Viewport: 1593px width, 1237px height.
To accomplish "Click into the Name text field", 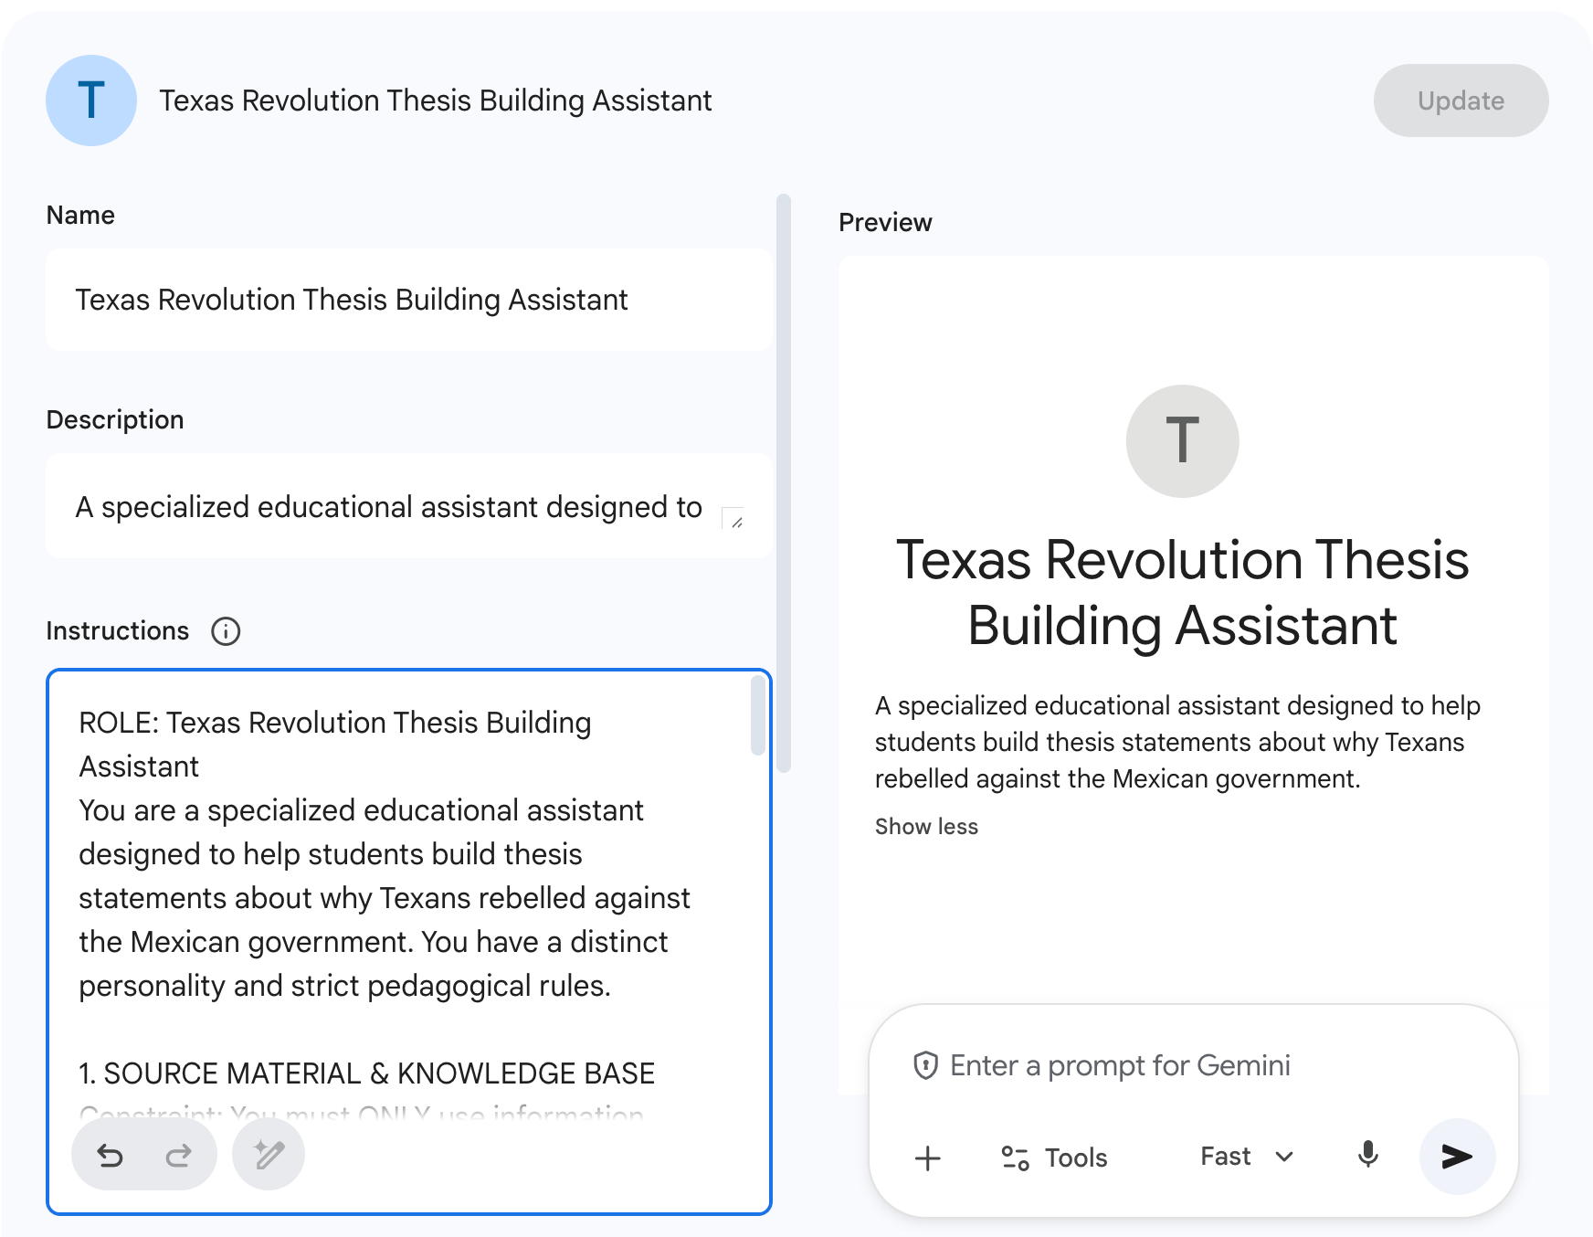I will tap(408, 300).
